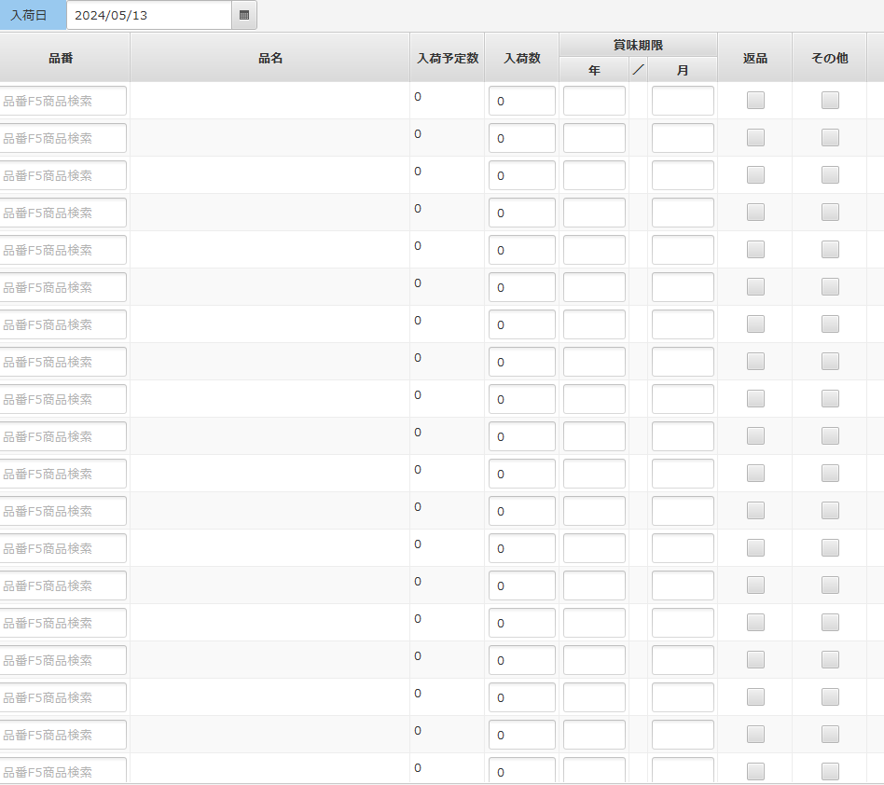Mark その他 in the eleventh row
884x785 pixels.
click(x=830, y=474)
